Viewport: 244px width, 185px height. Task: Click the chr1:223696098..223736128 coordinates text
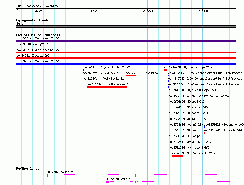tap(37, 6)
